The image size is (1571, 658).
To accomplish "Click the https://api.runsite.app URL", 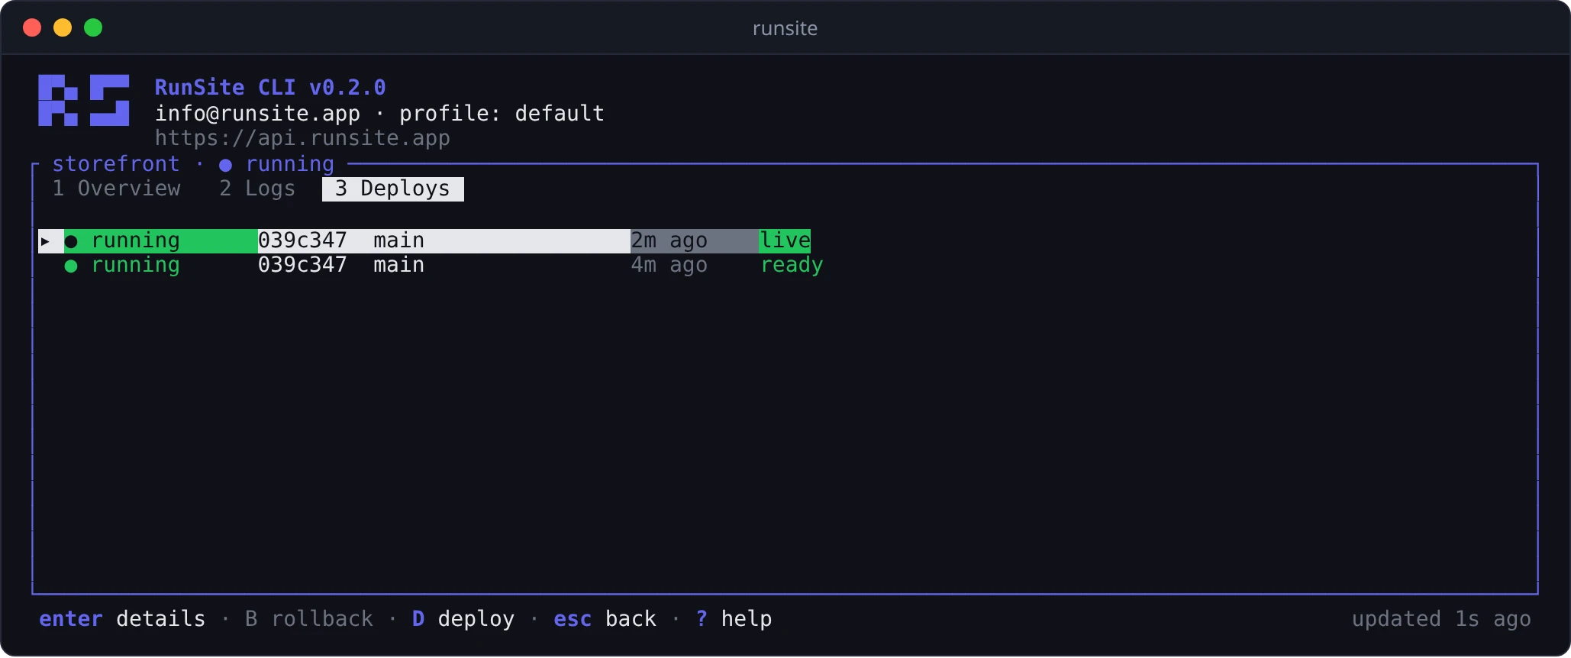I will coord(302,138).
